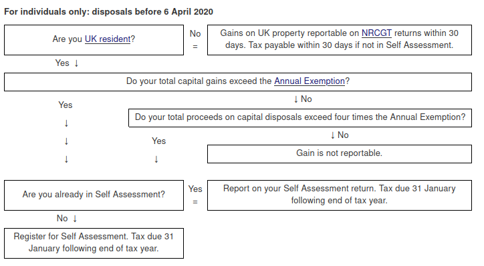Viewport: 484px width, 266px height.
Task: Click the down arrow beside No under Self Assessment
Action: point(75,219)
